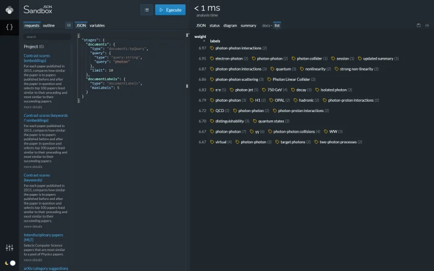Select the variables tab
Image resolution: width=434 pixels, height=271 pixels.
[97, 25]
